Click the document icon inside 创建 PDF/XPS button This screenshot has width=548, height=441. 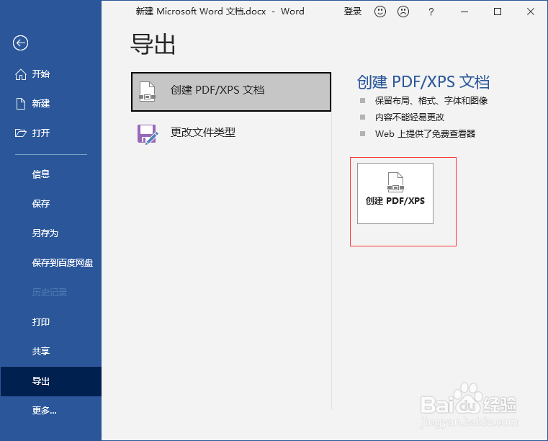(x=395, y=182)
